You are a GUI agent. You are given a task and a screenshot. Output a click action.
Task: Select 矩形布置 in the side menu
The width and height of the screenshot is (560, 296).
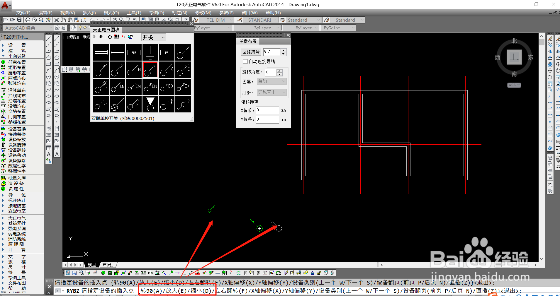(17, 67)
